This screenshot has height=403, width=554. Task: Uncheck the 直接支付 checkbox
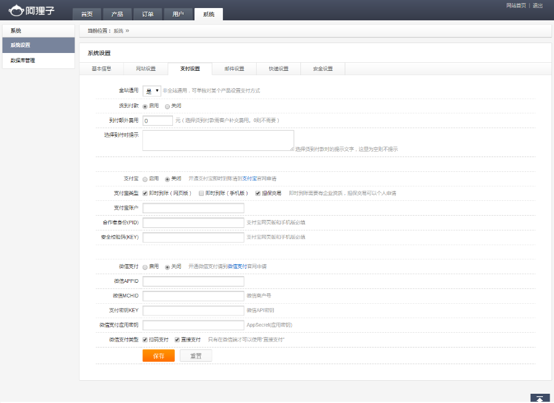click(177, 340)
